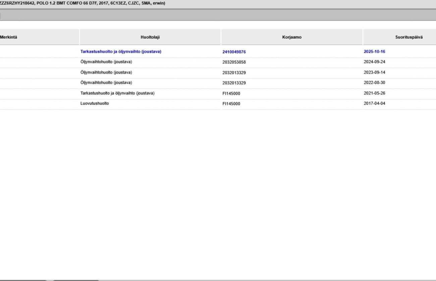This screenshot has width=436, height=281.
Task: Select the 2021 Tarkastushuolto ja öljynvaihto row
Action: click(117, 93)
